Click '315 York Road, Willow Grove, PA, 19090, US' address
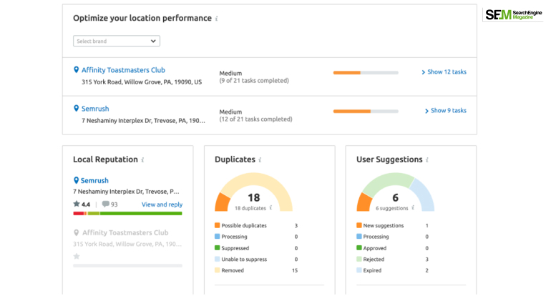This screenshot has height=296, width=551. 142,82
